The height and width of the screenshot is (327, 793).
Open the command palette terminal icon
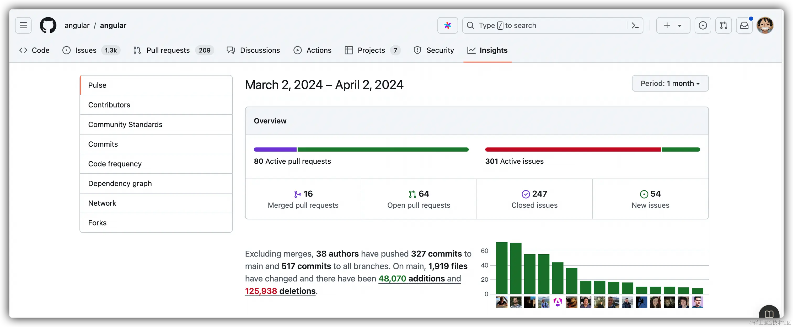[x=635, y=25]
